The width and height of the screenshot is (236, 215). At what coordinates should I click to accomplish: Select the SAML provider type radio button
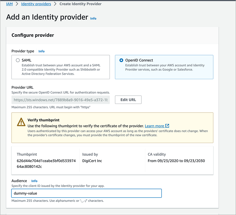click(x=18, y=60)
